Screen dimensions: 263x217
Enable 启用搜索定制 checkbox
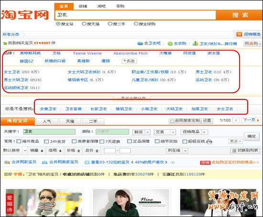pyautogui.click(x=172, y=121)
